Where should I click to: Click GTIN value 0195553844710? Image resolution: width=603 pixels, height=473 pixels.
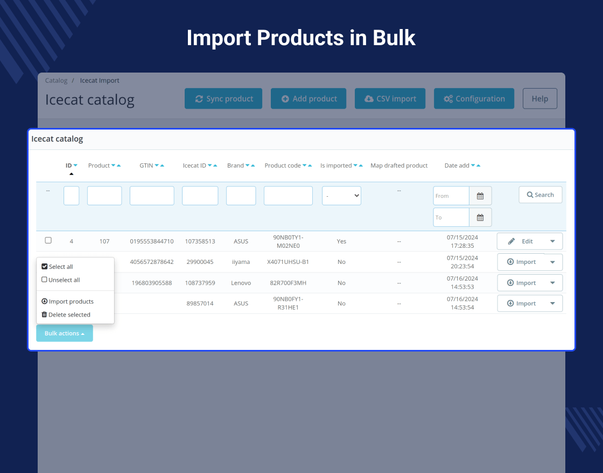[151, 241]
